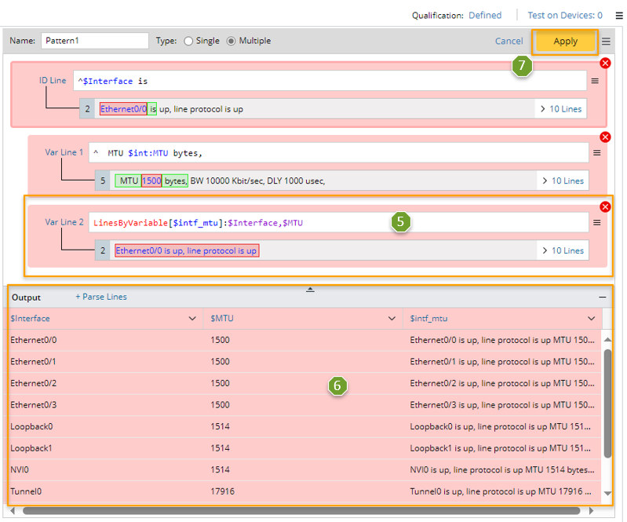Remove Var Line 2 using red X

click(605, 206)
